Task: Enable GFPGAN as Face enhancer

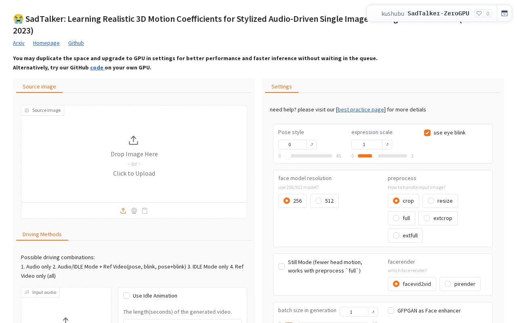Action: [x=391, y=310]
